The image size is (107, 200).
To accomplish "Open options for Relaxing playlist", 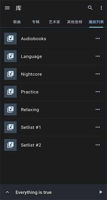I will pyautogui.click(x=98, y=109).
